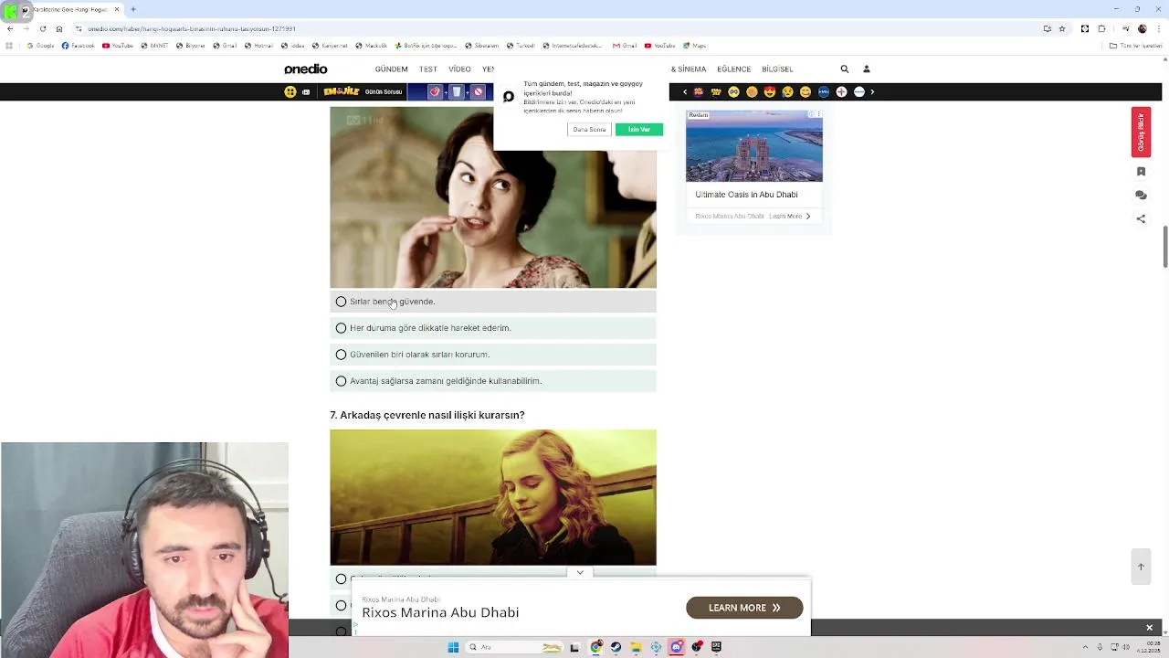
Task: Open the VİDEO menu item
Action: (x=459, y=69)
